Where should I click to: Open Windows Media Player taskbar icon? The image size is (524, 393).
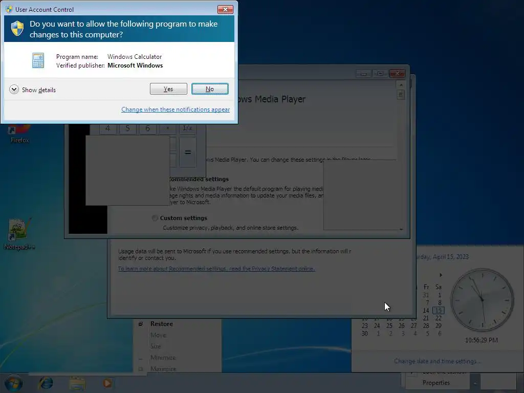point(107,383)
